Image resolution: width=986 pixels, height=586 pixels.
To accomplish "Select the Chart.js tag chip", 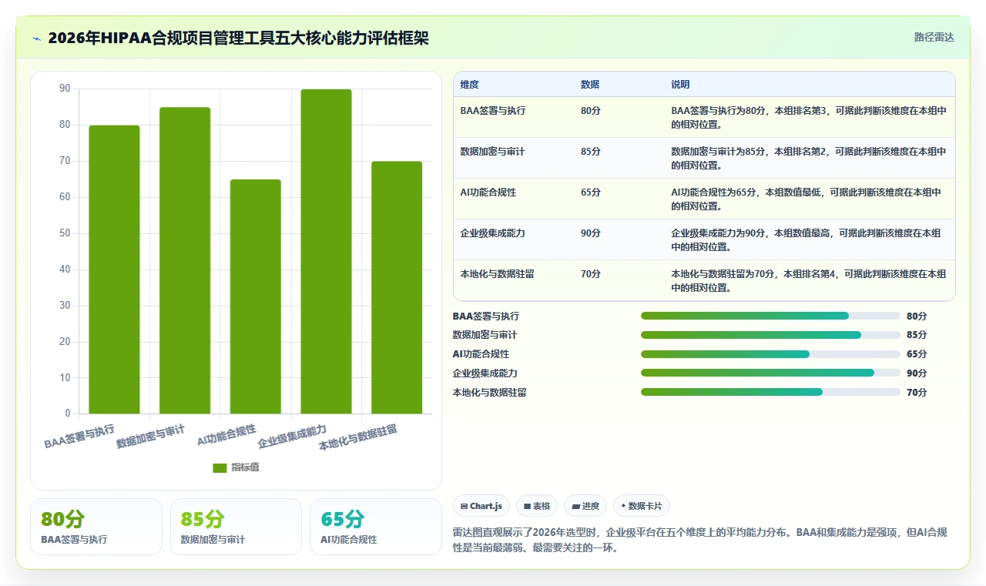I will (x=481, y=506).
